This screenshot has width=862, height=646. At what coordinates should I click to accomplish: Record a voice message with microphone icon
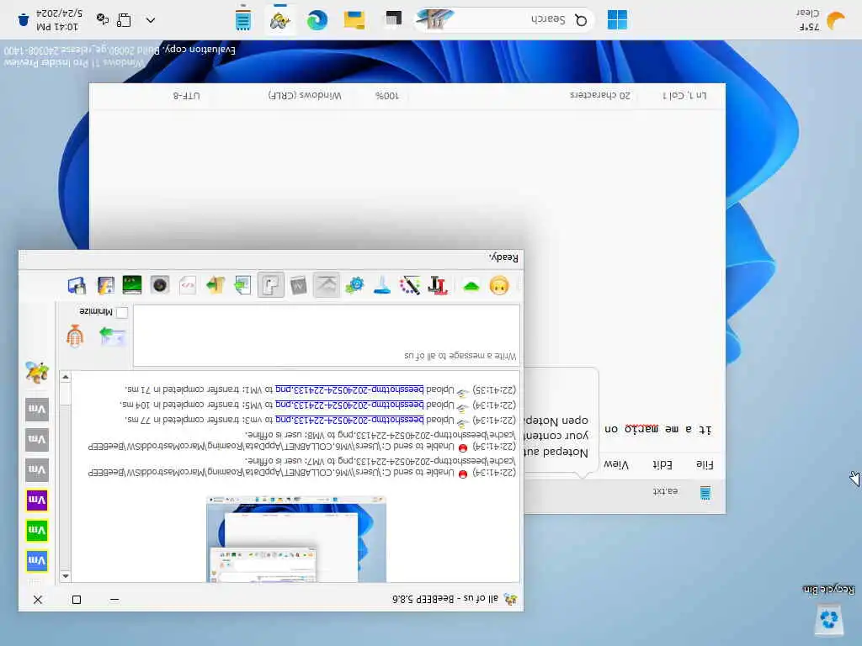pyautogui.click(x=75, y=336)
